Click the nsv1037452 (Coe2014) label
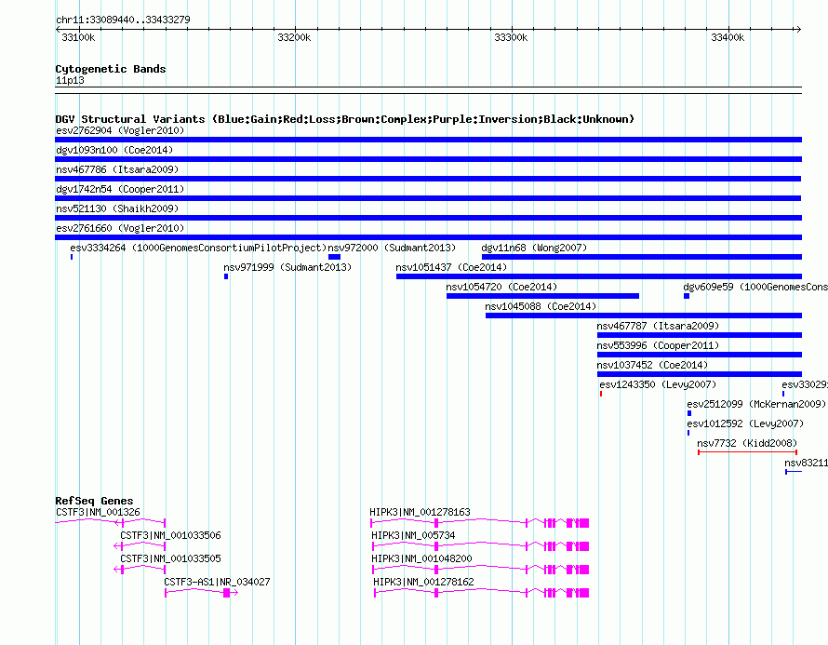 click(x=652, y=365)
